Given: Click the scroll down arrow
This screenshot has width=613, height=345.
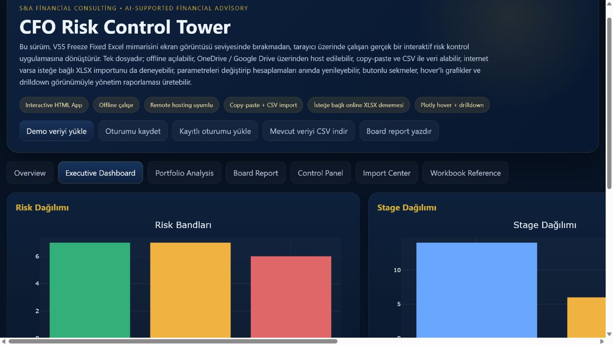Looking at the screenshot, I should coord(609,334).
